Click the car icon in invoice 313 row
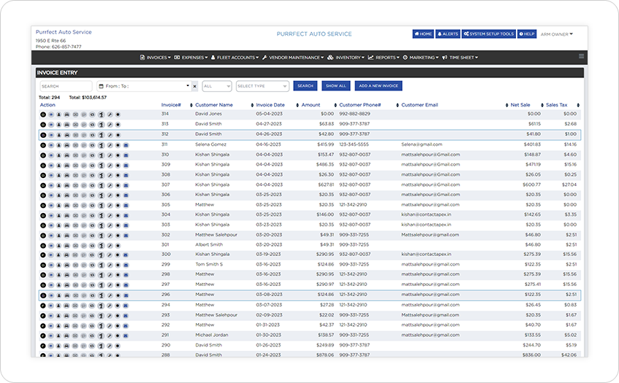This screenshot has height=383, width=619. (67, 125)
